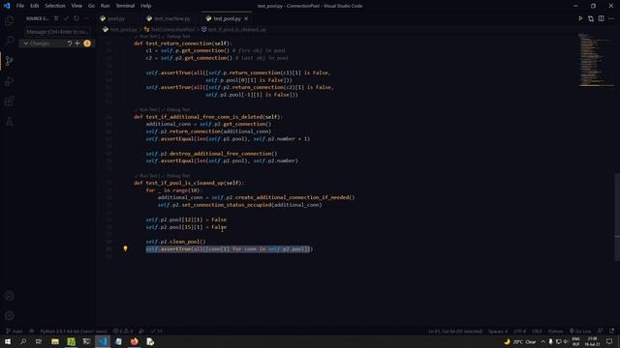
Task: Refresh source control panel
Action: (x=77, y=18)
